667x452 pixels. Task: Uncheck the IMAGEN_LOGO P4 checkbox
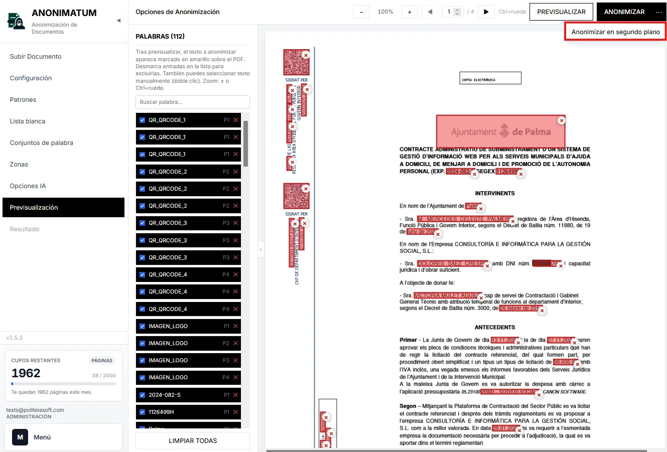pyautogui.click(x=142, y=377)
